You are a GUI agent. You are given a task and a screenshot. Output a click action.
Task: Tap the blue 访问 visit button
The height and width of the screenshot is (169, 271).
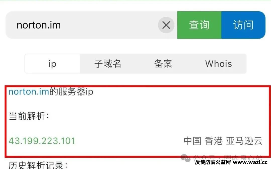click(x=243, y=25)
